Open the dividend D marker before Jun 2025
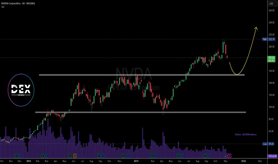278x164 pixels. point(182,156)
